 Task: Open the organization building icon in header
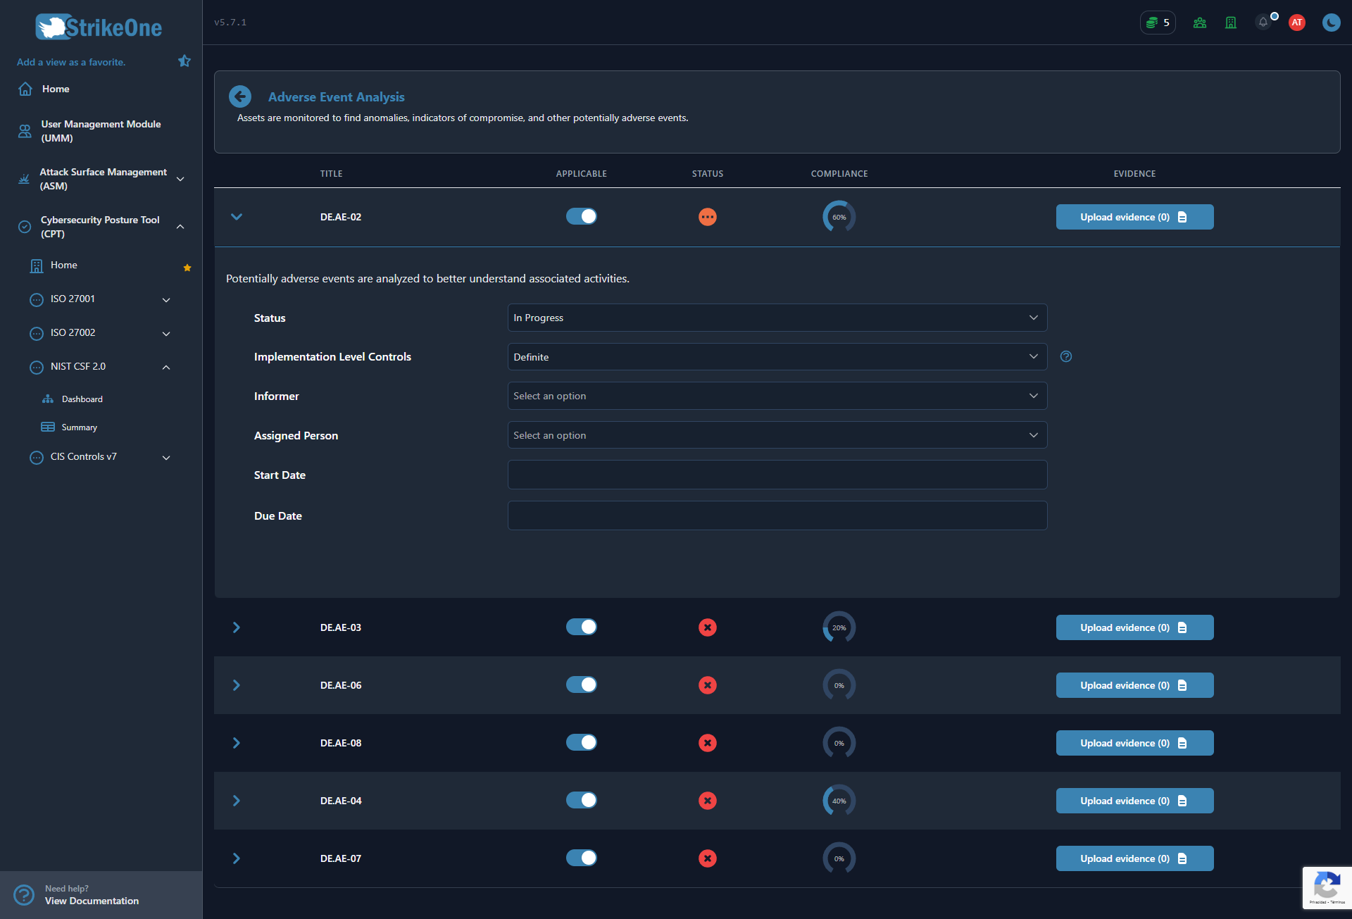(1231, 23)
